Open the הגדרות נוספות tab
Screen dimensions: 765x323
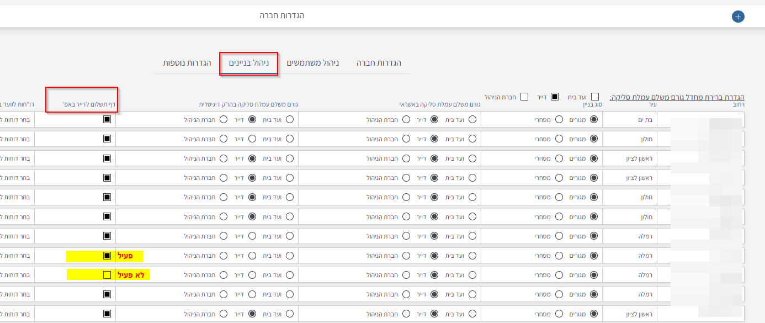187,63
